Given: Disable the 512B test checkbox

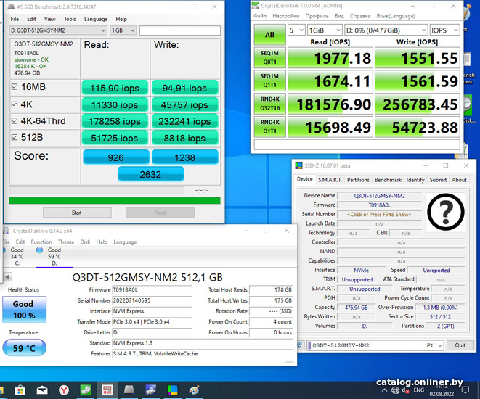Looking at the screenshot, I should [x=15, y=138].
